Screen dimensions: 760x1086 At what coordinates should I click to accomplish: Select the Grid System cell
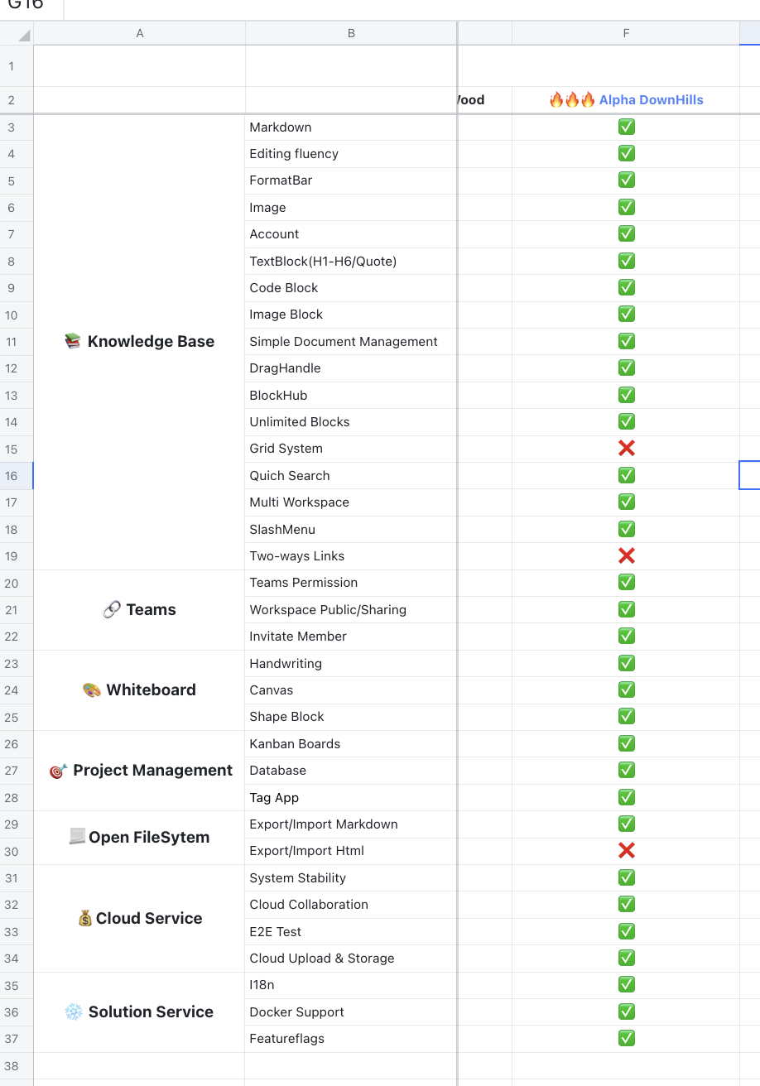coord(351,448)
